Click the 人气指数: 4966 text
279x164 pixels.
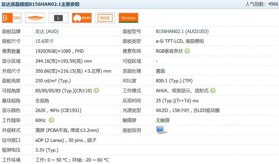[x=262, y=4]
